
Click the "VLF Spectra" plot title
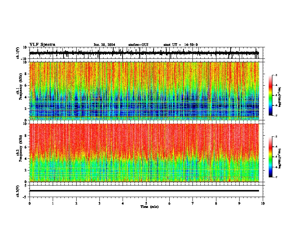[42, 45]
